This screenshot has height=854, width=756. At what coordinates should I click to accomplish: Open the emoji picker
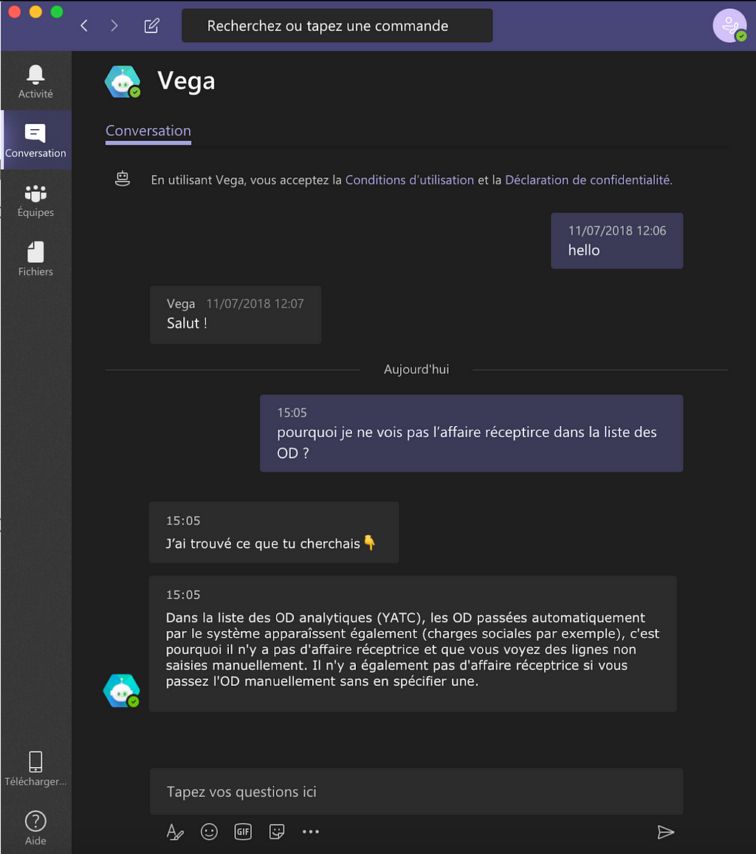tap(209, 832)
